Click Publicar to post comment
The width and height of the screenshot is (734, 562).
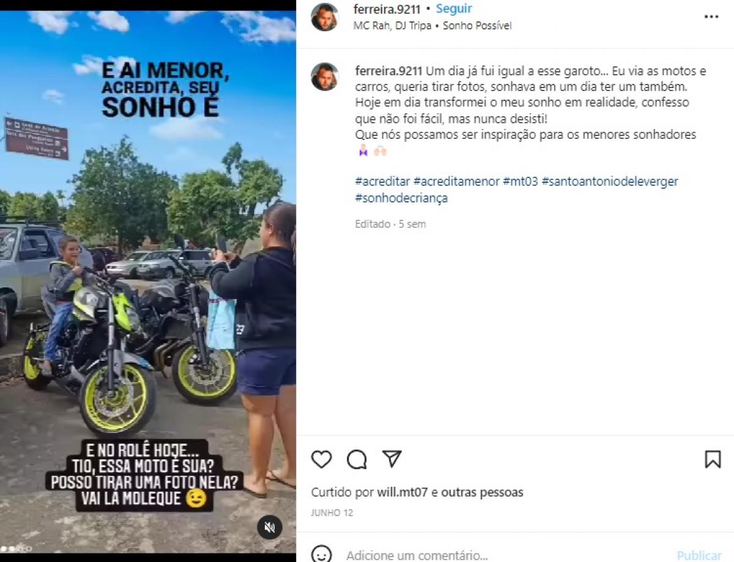click(699, 555)
